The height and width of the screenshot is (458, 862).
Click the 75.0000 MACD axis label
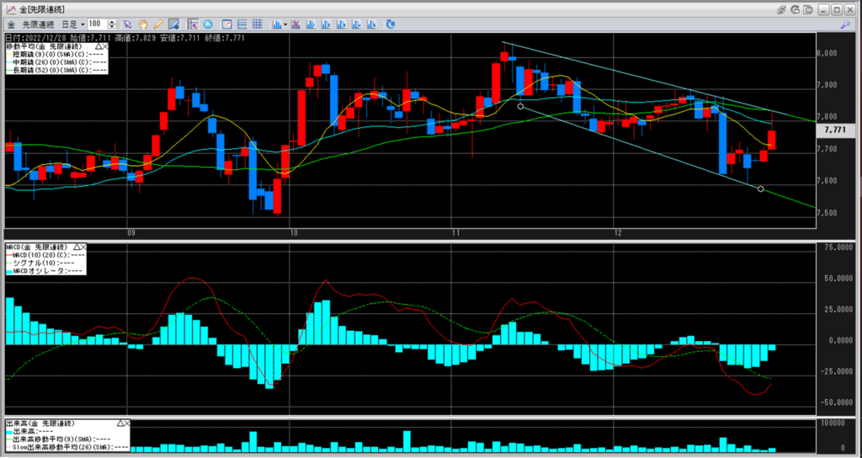[837, 248]
